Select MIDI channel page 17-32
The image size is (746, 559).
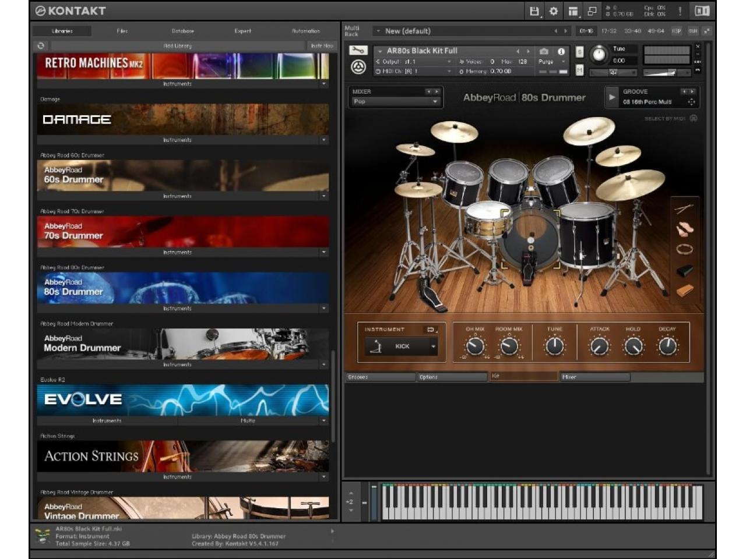pyautogui.click(x=609, y=31)
